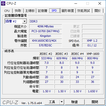This screenshot has width=106, height=106.
Task: Select the 4096 MBytes module size value
Action: [46, 26]
